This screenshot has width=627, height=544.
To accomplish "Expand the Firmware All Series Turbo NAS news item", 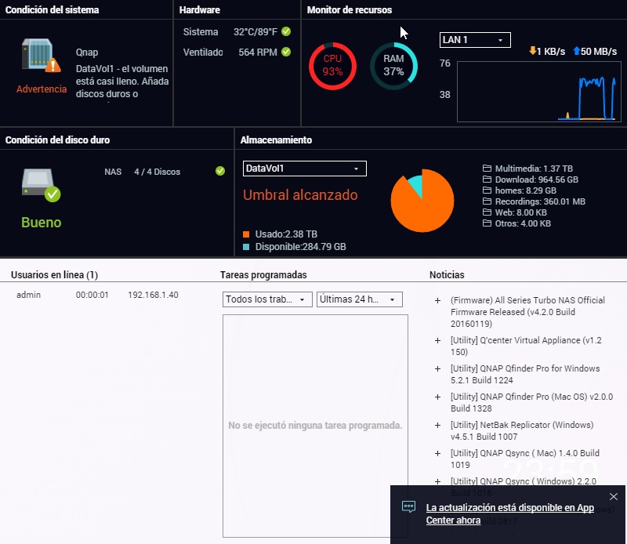I will [x=437, y=301].
